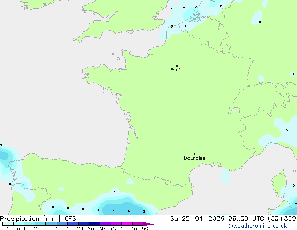Screen dimensions: 297x230
Task: Click the legend label '0.1'
Action: [x=5, y=228]
